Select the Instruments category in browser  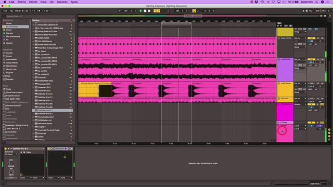11,60
